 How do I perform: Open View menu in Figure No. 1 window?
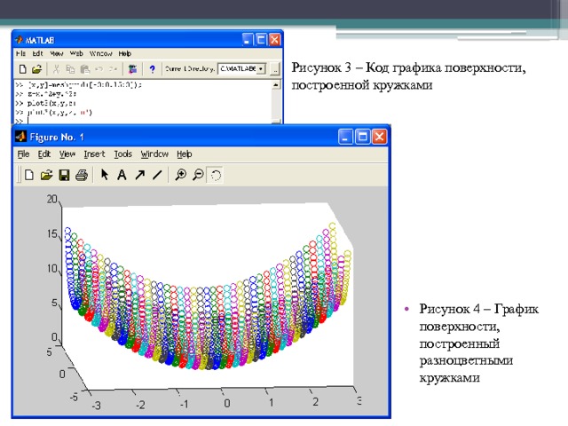pyautogui.click(x=67, y=154)
